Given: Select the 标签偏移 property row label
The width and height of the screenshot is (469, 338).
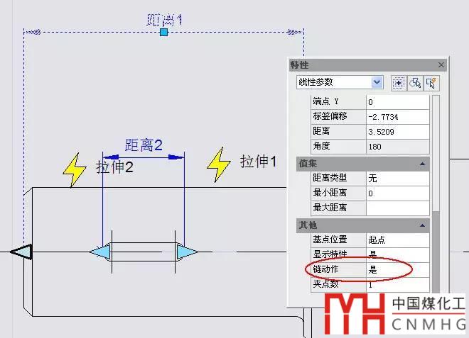Looking at the screenshot, I should point(338,117).
